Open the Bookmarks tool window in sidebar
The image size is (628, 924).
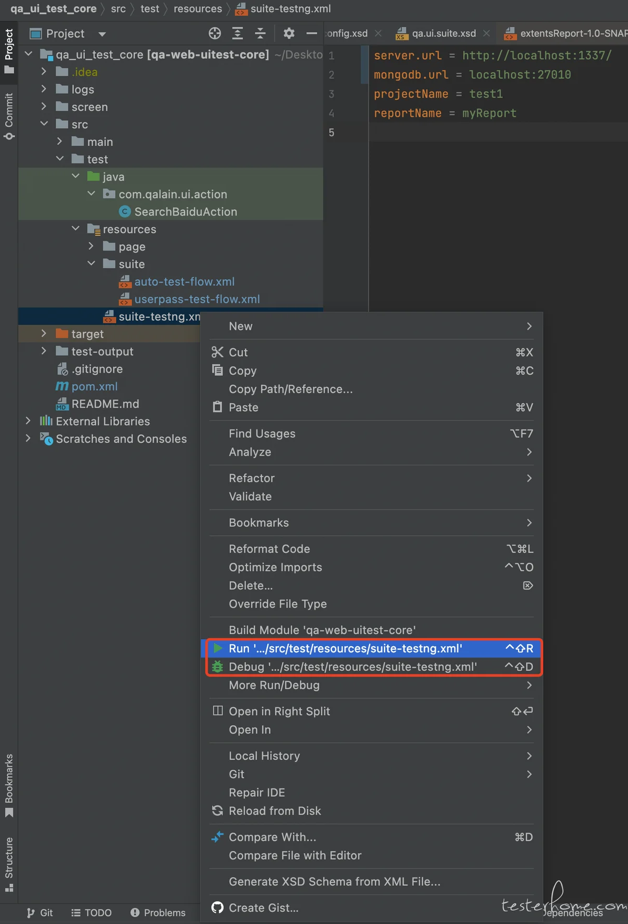click(x=9, y=784)
